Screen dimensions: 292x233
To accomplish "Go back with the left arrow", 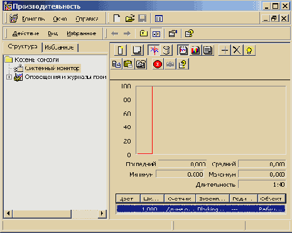I will [114, 33].
